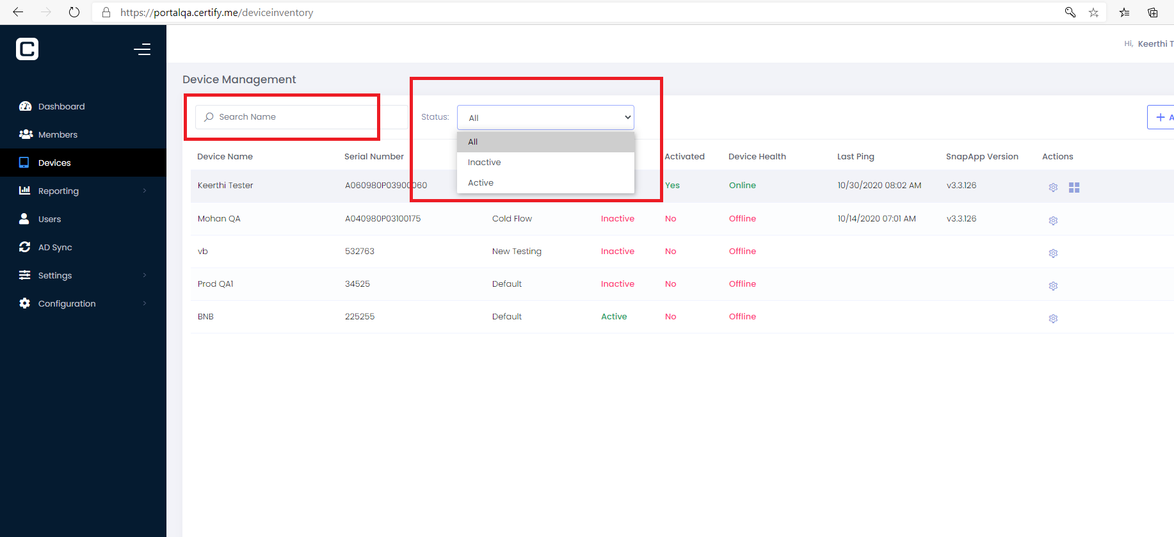The height and width of the screenshot is (537, 1174).
Task: Choose All in Status dropdown list
Action: (x=545, y=142)
